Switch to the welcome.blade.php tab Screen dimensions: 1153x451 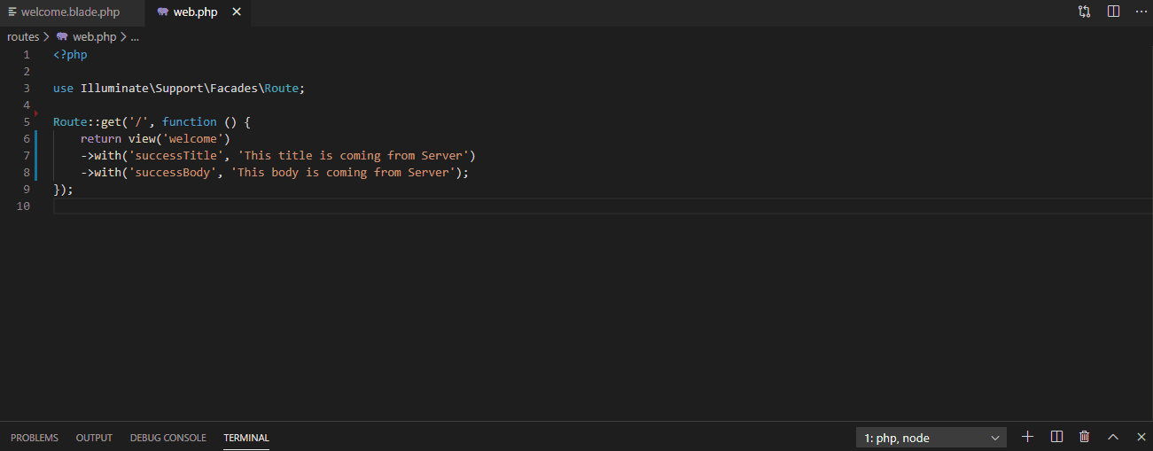click(69, 12)
